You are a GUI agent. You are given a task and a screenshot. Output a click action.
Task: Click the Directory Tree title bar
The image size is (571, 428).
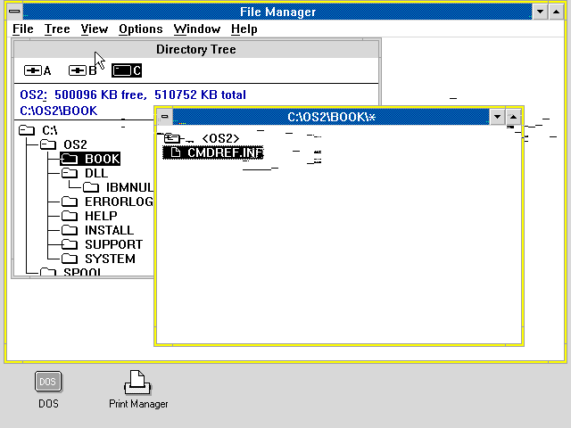point(196,49)
